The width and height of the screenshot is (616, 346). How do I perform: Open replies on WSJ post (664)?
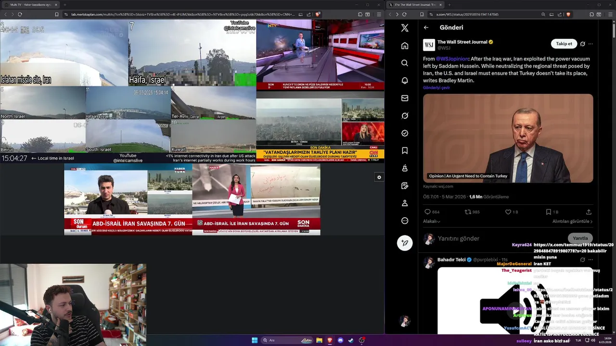[x=432, y=212]
